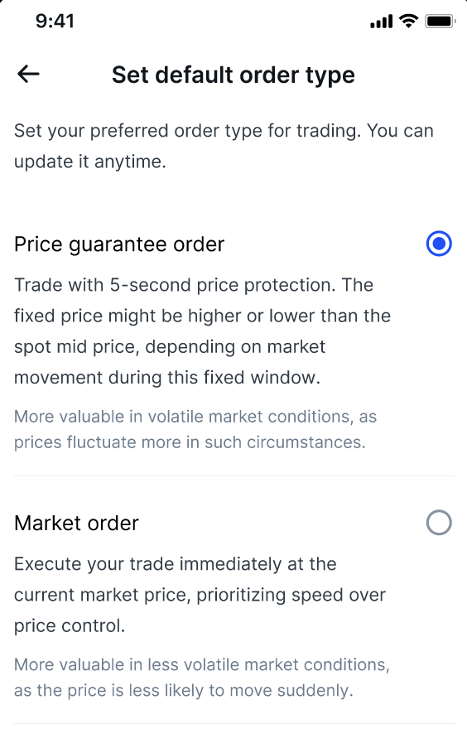Tap "spot mid price" line in description

[170, 347]
